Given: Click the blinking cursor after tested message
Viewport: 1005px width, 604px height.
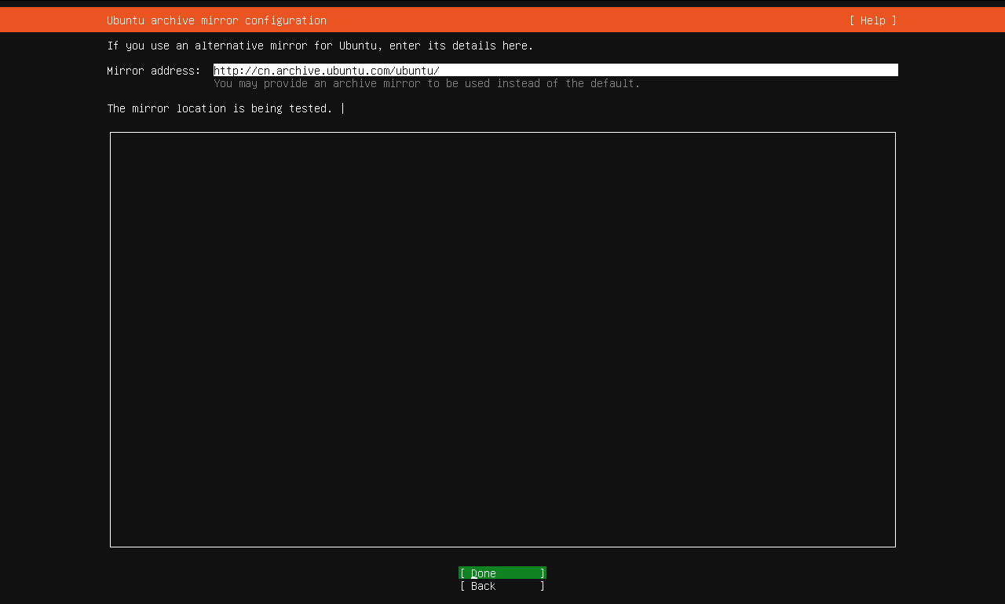Looking at the screenshot, I should pyautogui.click(x=342, y=108).
